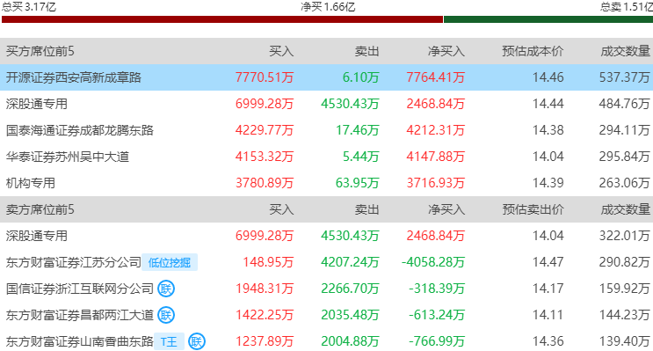This screenshot has width=653, height=351.
Task: Click the red total-buy bar
Action: pos(222,19)
